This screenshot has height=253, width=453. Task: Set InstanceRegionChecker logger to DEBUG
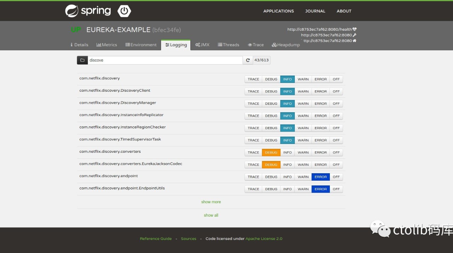pyautogui.click(x=271, y=128)
